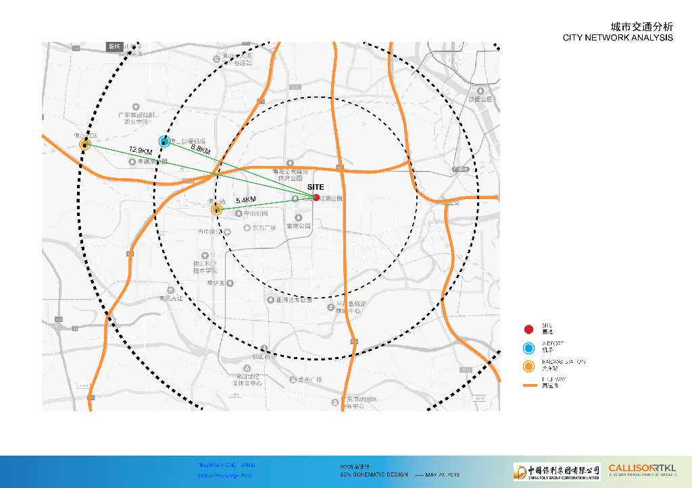Image resolution: width=692 pixels, height=488 pixels.
Task: Click the red SITE dot in the legend
Action: pyautogui.click(x=528, y=329)
